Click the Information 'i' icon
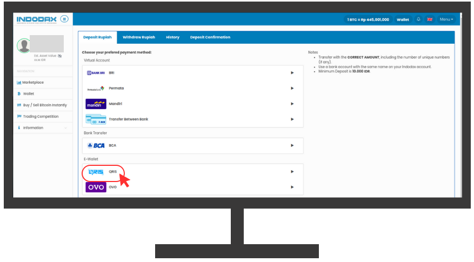This screenshot has width=474, height=262. 19,128
